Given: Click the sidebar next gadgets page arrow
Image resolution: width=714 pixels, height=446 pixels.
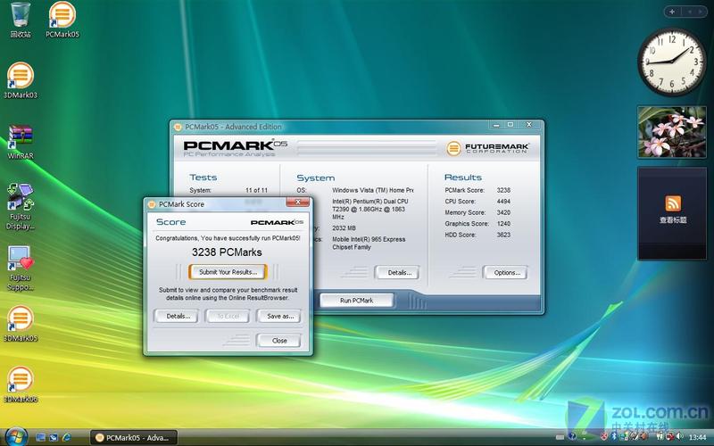Looking at the screenshot, I should click(x=701, y=12).
